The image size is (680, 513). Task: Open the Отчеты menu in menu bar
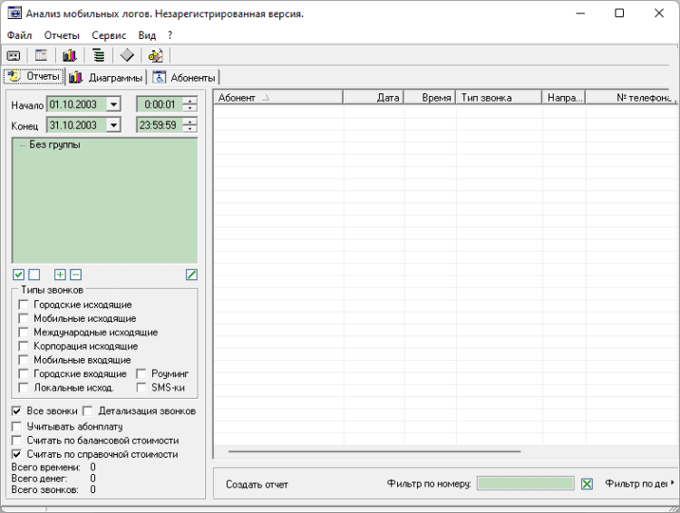[x=62, y=35]
